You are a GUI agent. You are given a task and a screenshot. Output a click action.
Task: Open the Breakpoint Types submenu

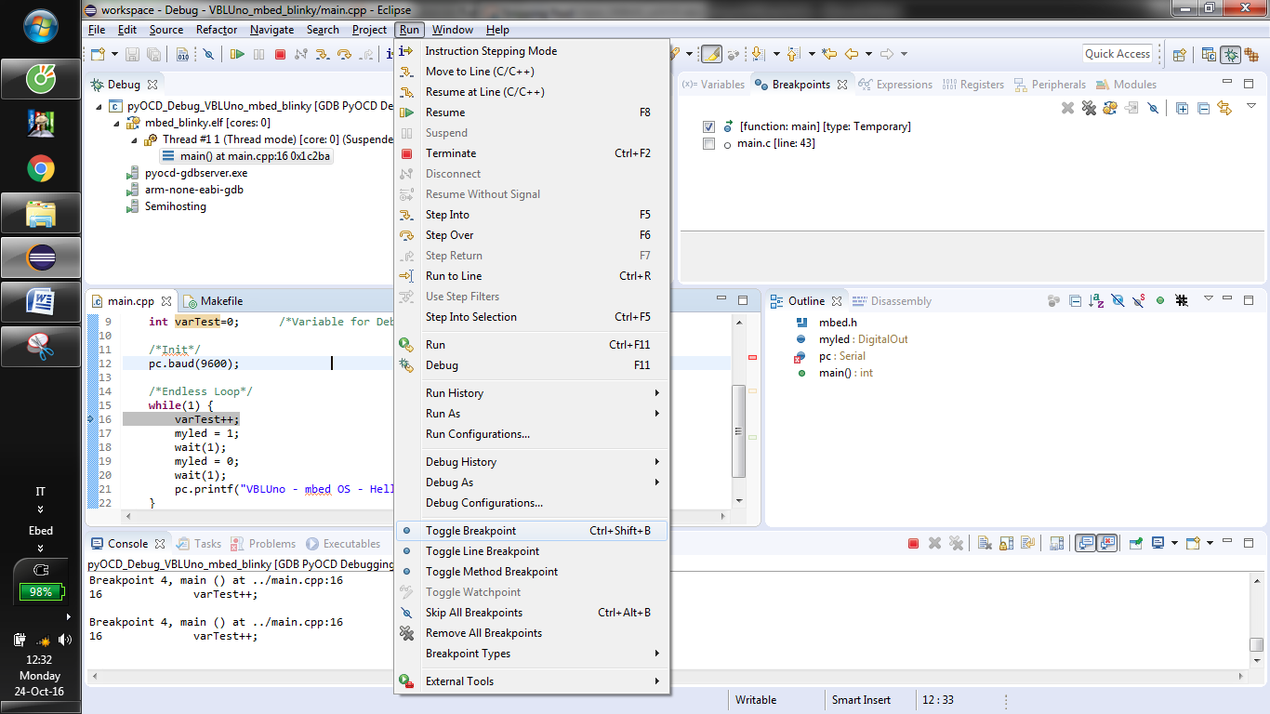pos(531,654)
